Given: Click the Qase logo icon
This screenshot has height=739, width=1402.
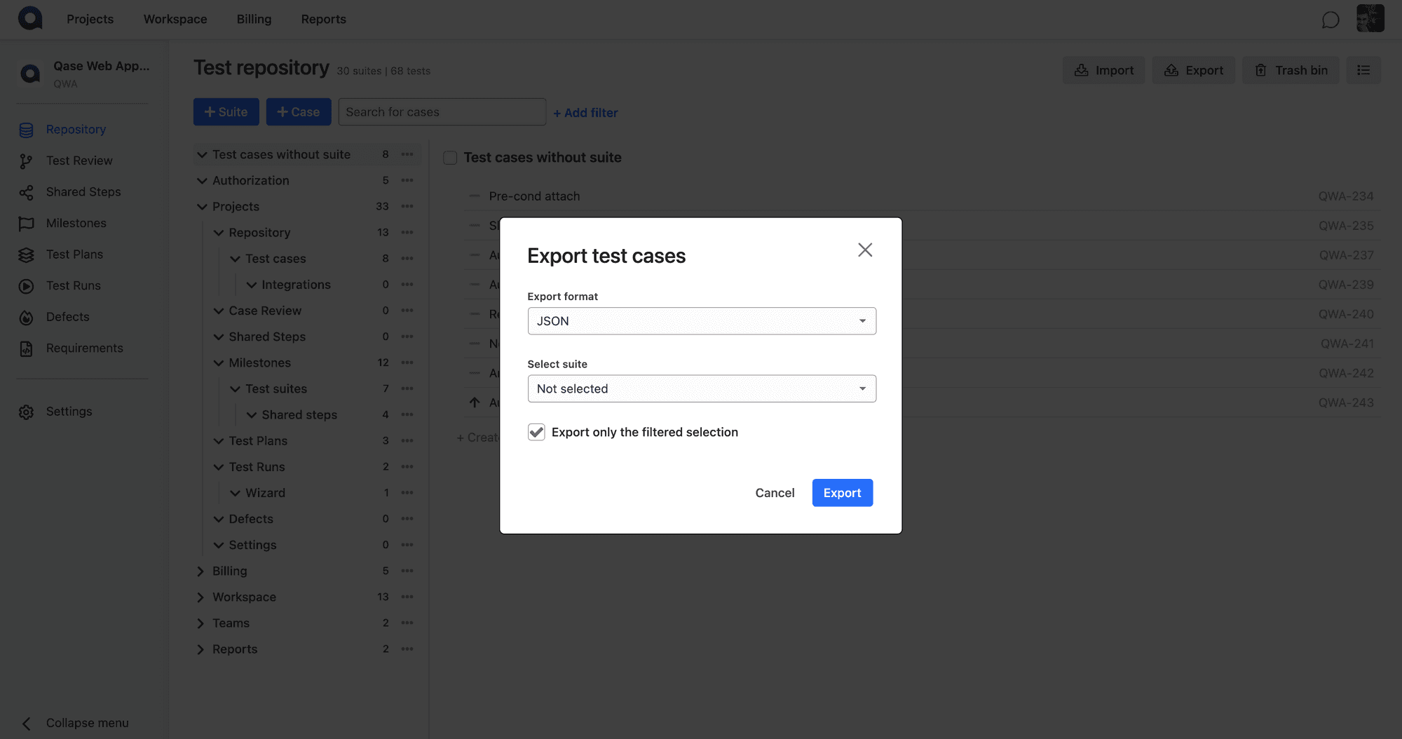Looking at the screenshot, I should [x=30, y=18].
